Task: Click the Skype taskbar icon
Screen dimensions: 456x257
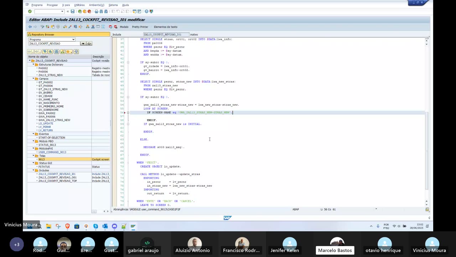Action: tap(95, 226)
